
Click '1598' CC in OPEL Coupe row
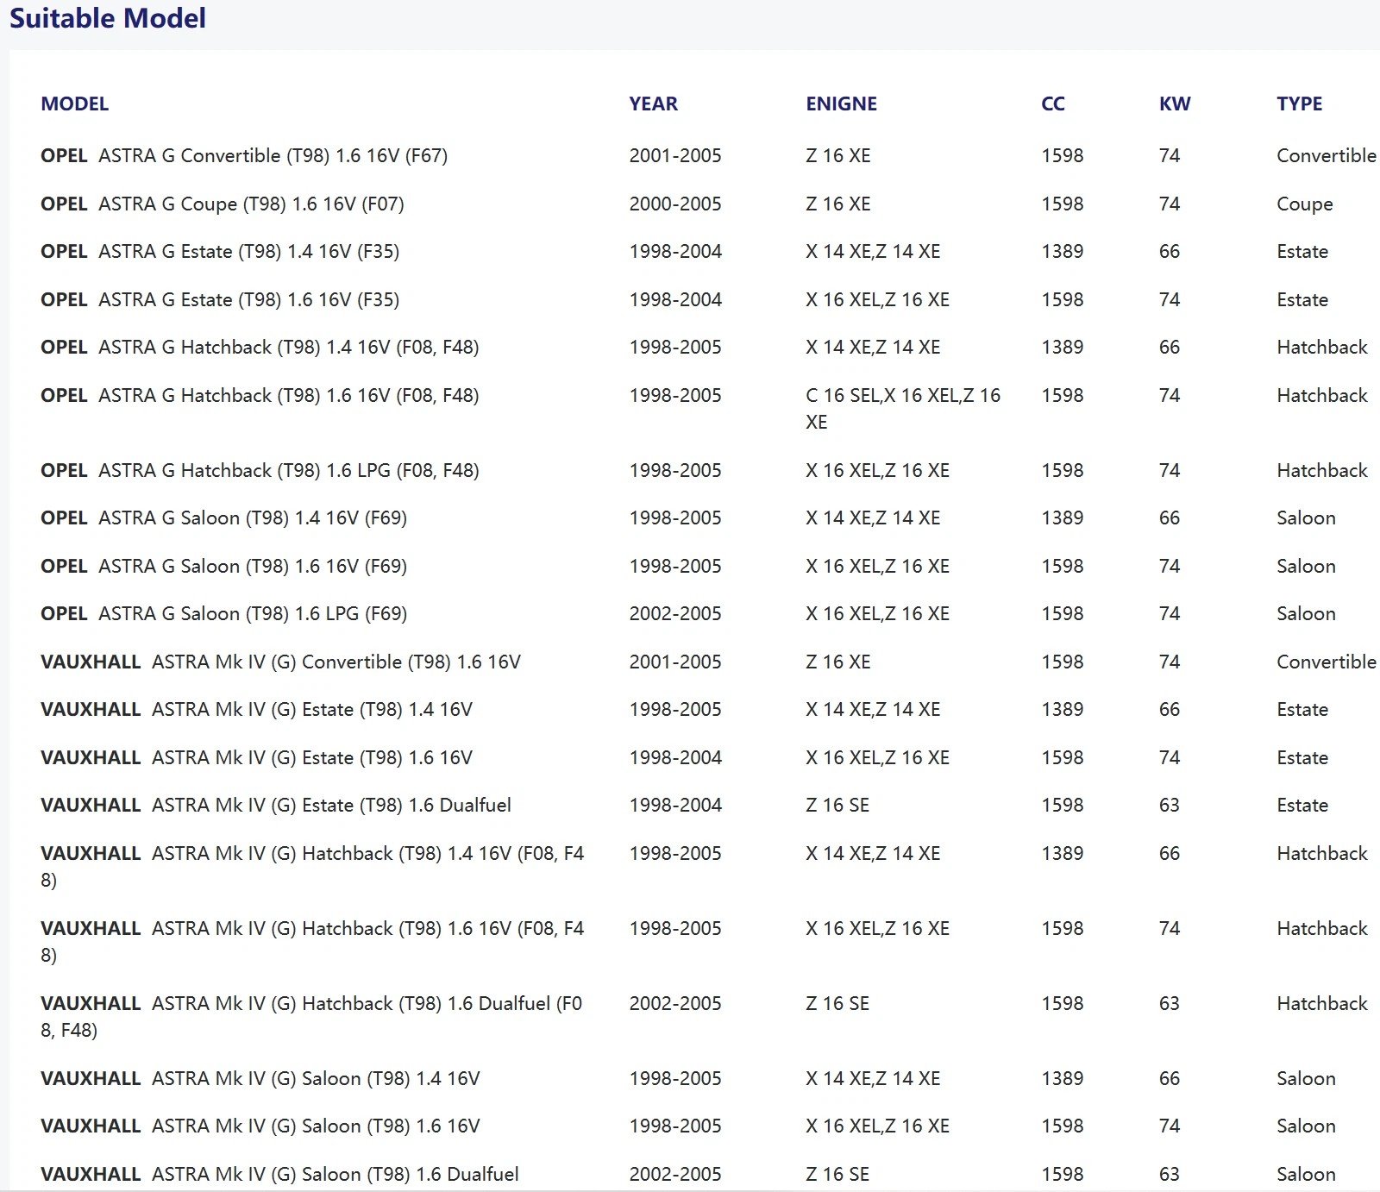pos(1063,204)
